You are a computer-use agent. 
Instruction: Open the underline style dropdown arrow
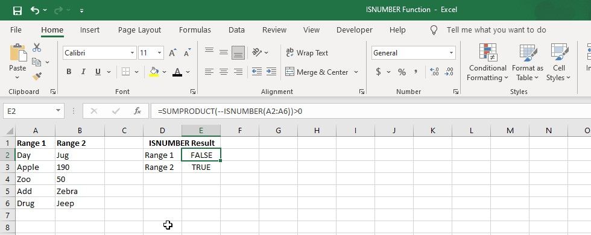109,72
